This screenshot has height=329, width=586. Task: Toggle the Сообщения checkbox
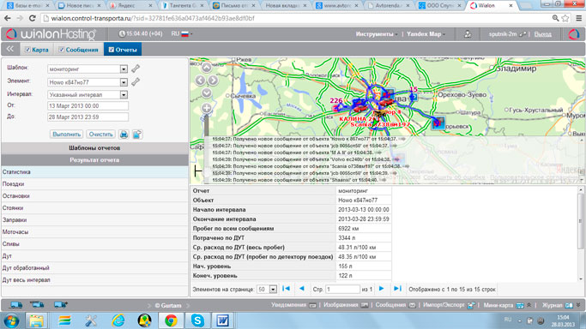(62, 50)
